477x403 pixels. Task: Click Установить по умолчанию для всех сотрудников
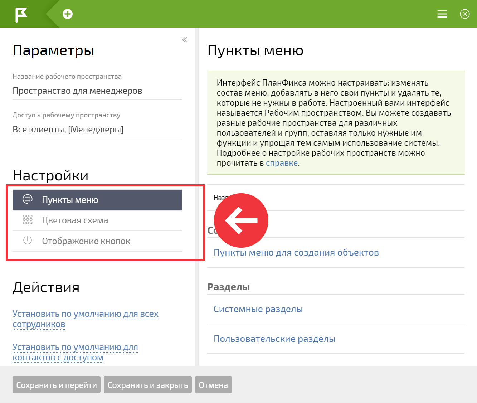click(x=86, y=319)
